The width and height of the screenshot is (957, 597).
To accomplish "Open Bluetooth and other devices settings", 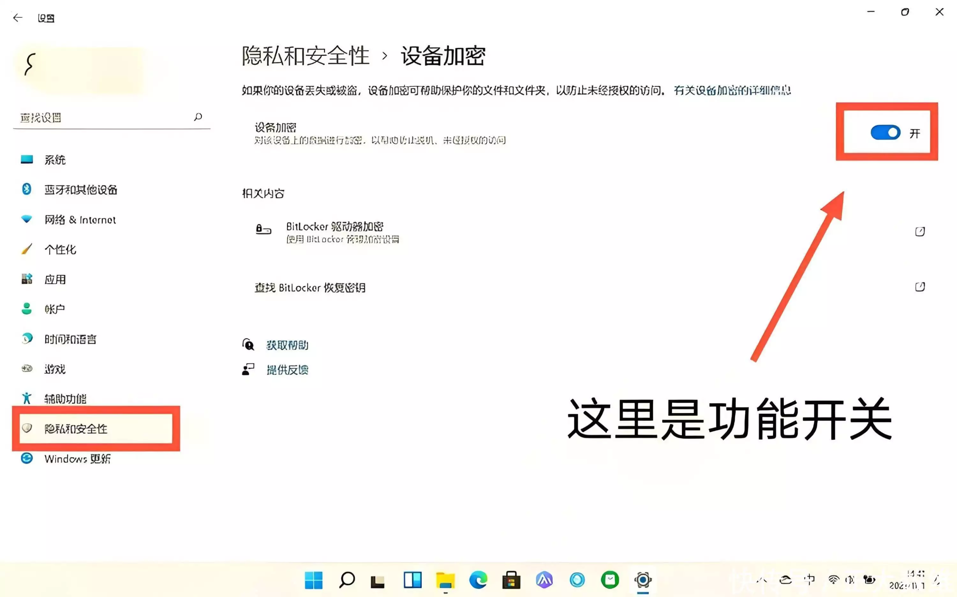I will tap(26, 189).
